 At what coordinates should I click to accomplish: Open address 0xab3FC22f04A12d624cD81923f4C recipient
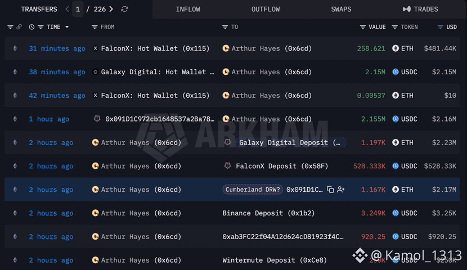283,237
